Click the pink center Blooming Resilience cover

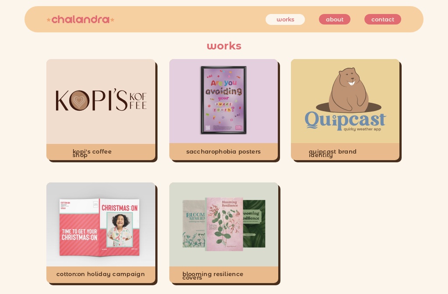(x=224, y=224)
